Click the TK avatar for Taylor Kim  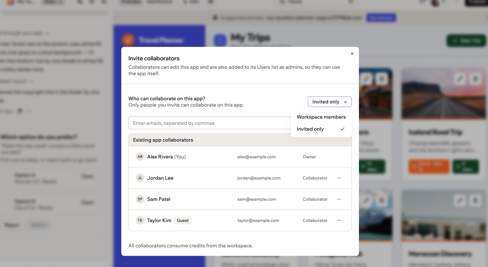click(140, 220)
